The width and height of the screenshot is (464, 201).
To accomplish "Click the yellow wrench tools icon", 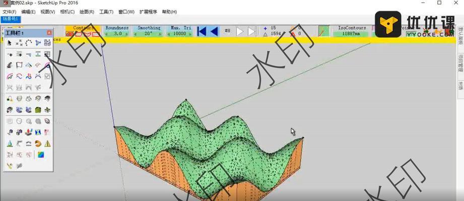I will tap(10, 166).
